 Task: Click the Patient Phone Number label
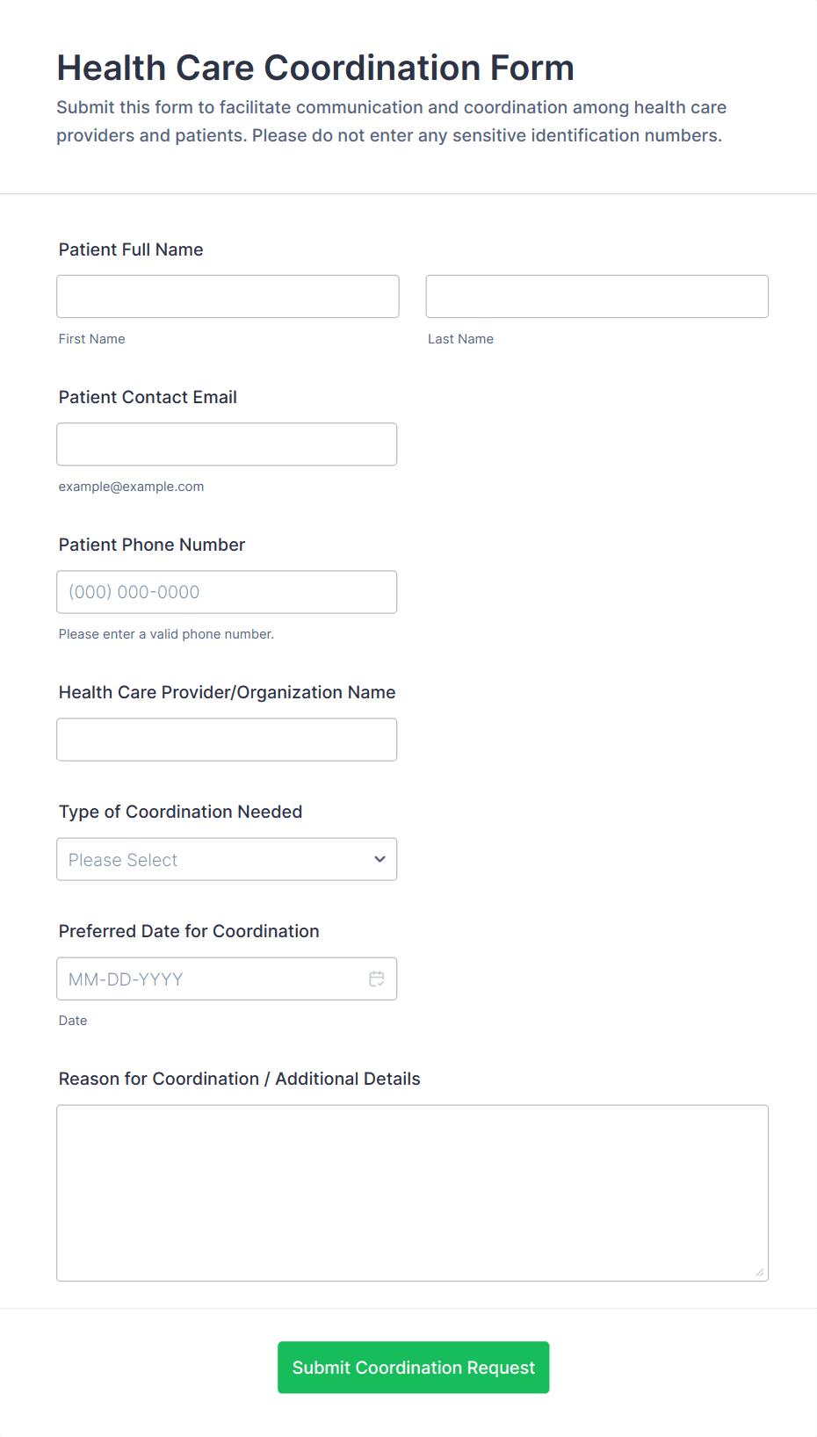152,545
